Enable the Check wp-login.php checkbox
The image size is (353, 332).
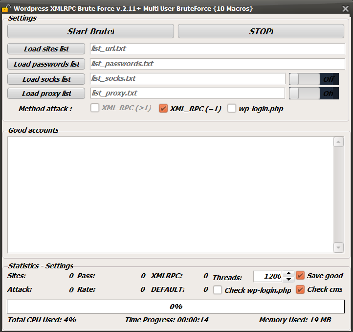click(218, 290)
